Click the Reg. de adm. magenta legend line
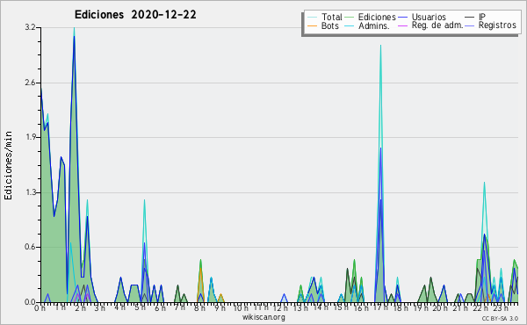 pyautogui.click(x=402, y=25)
